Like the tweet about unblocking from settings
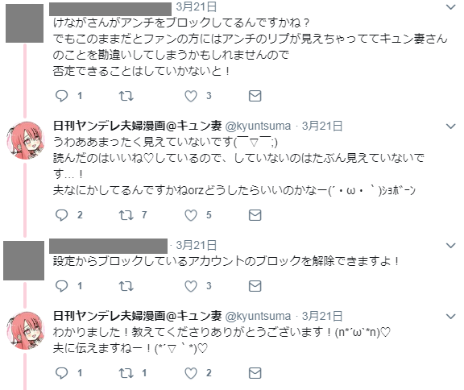 (x=191, y=286)
